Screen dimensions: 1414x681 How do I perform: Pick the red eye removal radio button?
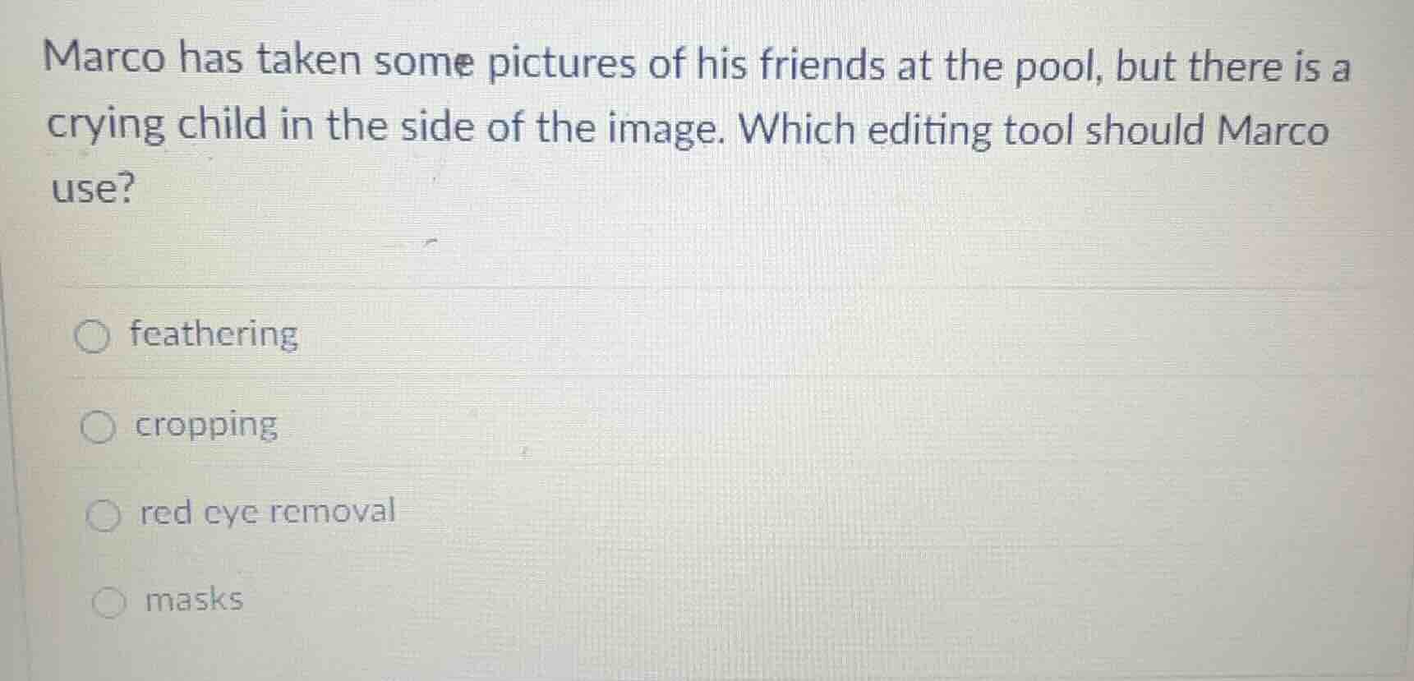point(103,516)
